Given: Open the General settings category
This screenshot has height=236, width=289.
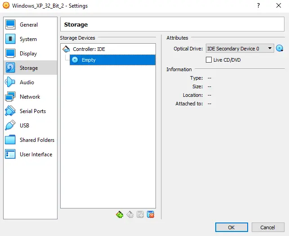Looking at the screenshot, I should pyautogui.click(x=30, y=25).
